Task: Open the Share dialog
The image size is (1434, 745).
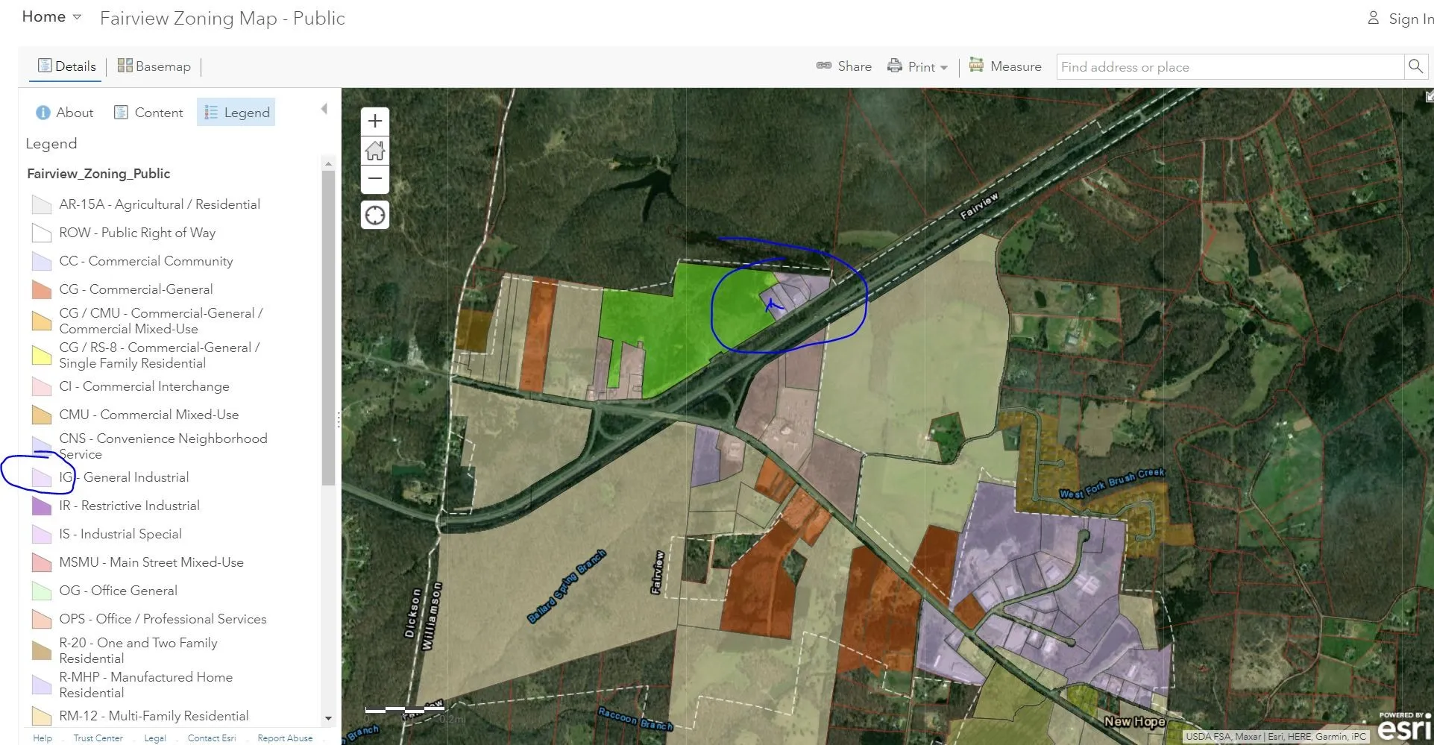Action: [x=844, y=66]
